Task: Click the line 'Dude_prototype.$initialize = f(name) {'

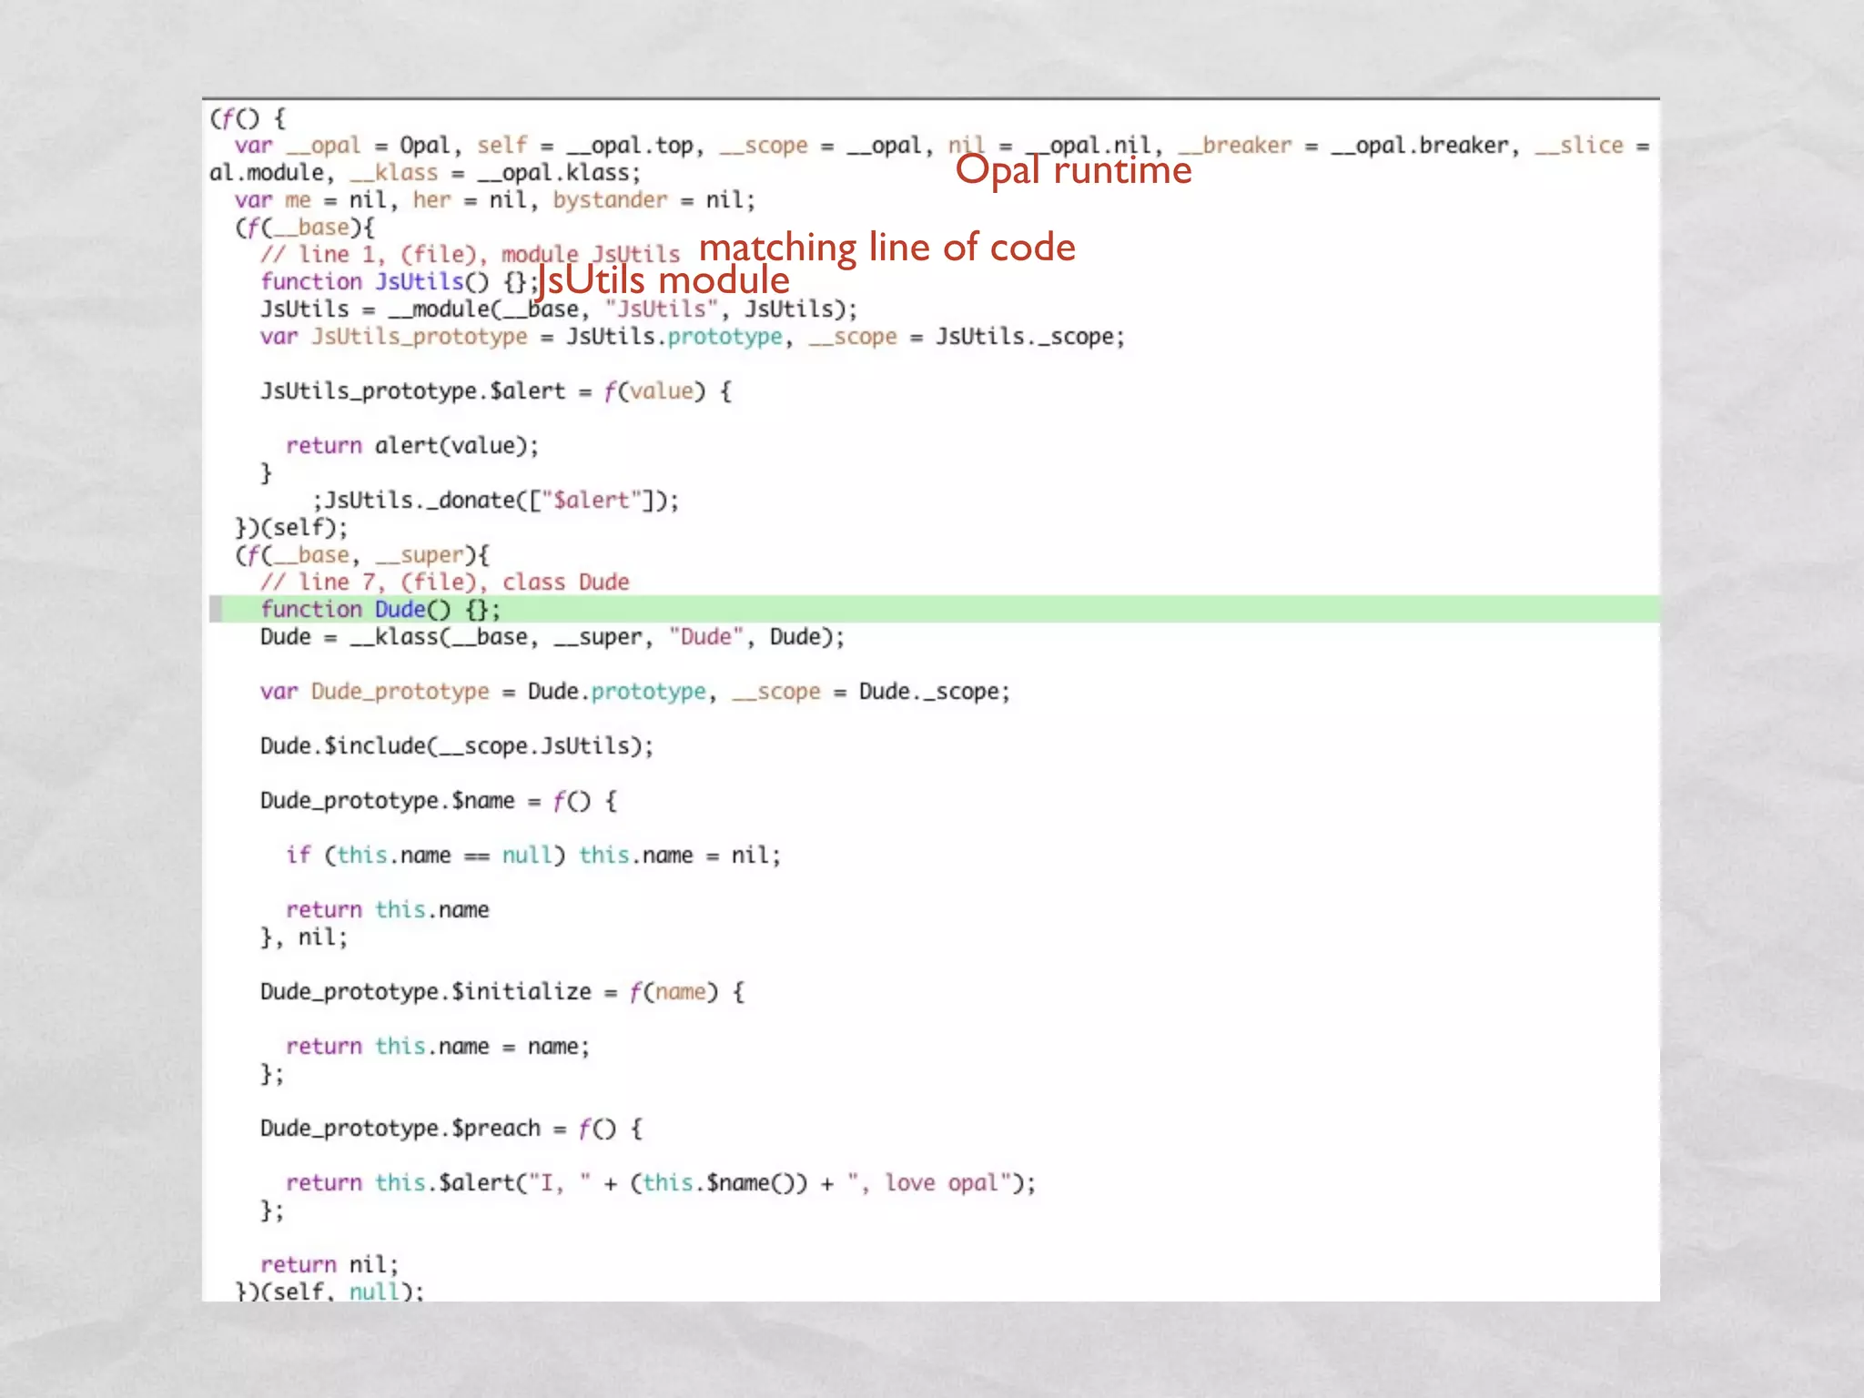Action: point(502,991)
